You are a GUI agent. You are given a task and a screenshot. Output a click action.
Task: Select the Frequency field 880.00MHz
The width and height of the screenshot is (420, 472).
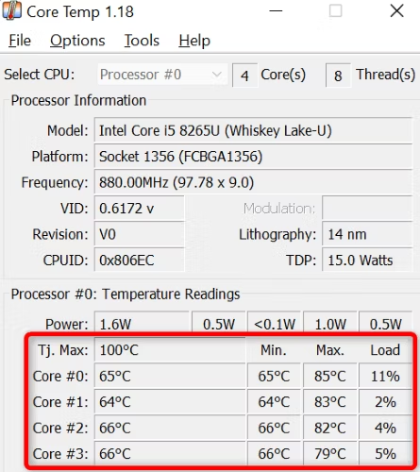[x=253, y=182]
